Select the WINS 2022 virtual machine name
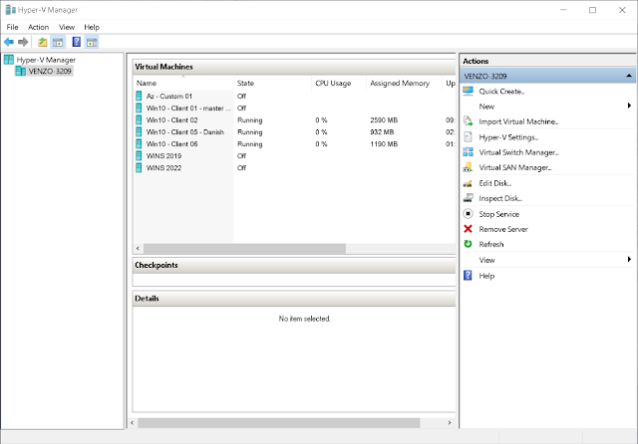This screenshot has height=444, width=638. pos(163,168)
